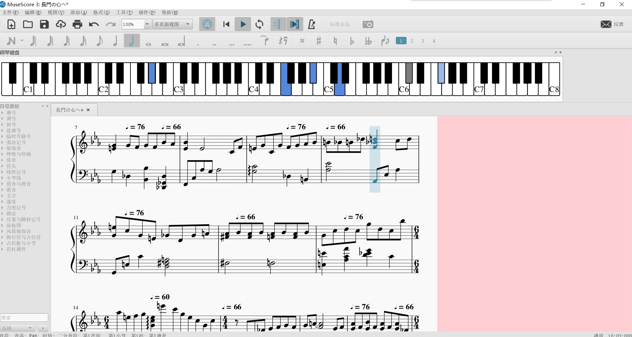The height and width of the screenshot is (337, 632).
Task: Start playback with the play button
Action: point(243,24)
